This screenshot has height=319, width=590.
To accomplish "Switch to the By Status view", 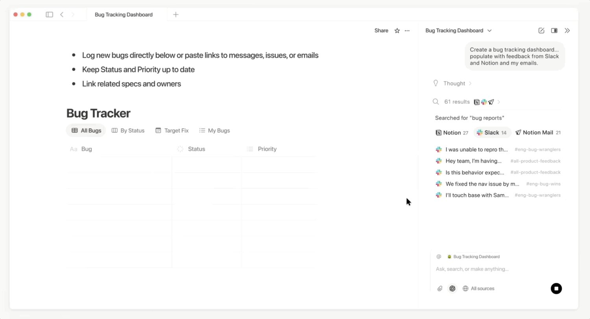I will tap(128, 131).
